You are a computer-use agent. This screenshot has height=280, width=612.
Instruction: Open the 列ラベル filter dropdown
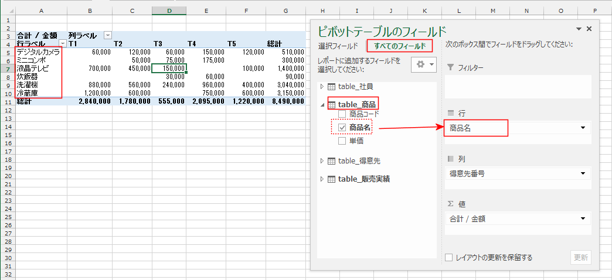tap(107, 36)
